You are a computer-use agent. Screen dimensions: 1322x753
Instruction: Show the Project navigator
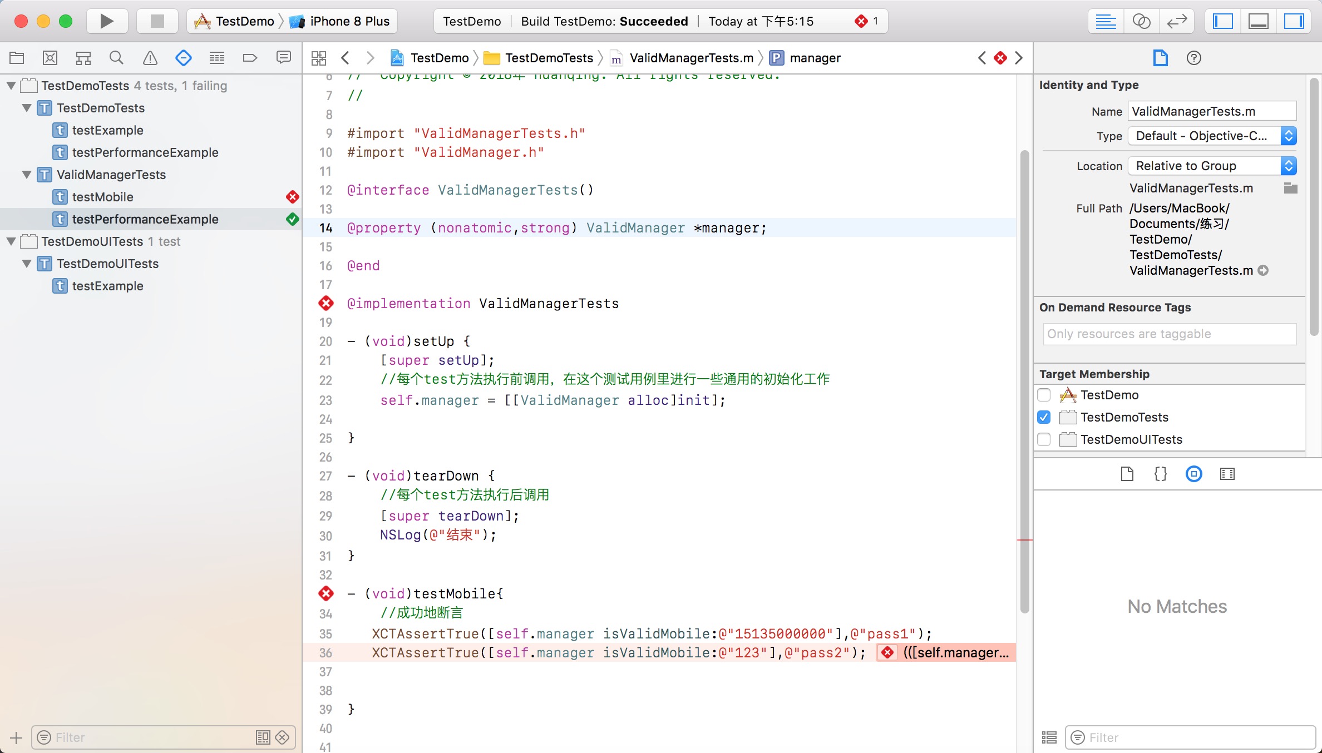point(17,57)
